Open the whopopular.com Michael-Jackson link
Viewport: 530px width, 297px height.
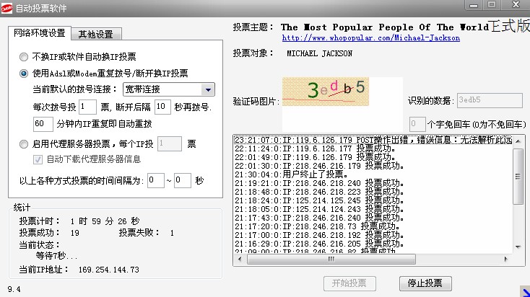pyautogui.click(x=370, y=37)
